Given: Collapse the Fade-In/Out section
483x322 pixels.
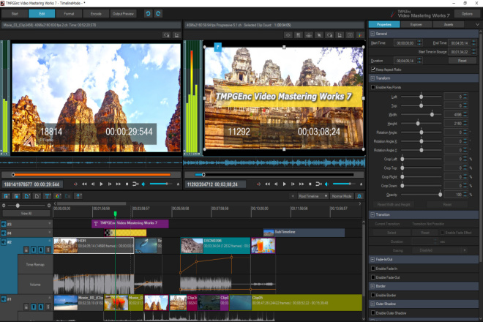Looking at the screenshot, I should coord(372,260).
